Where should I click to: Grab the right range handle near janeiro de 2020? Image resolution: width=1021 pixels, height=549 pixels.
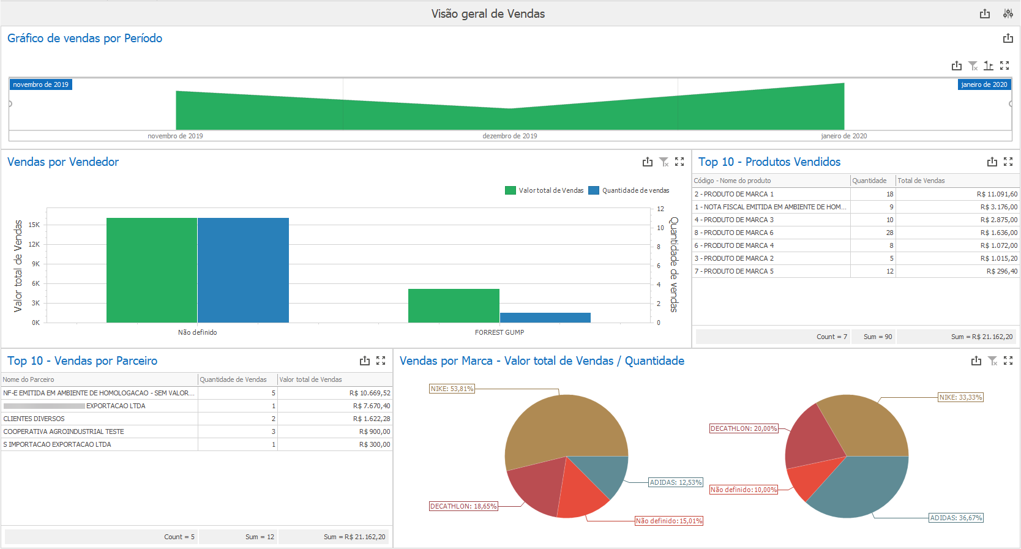tap(1011, 103)
